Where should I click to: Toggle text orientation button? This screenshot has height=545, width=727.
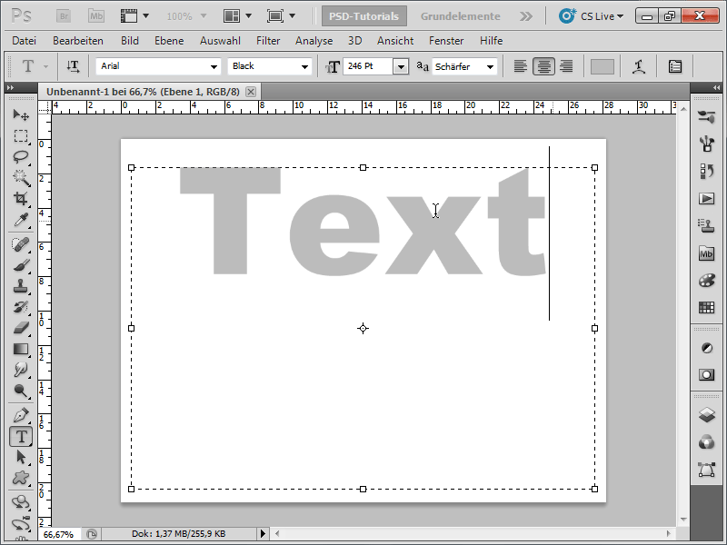(x=73, y=66)
